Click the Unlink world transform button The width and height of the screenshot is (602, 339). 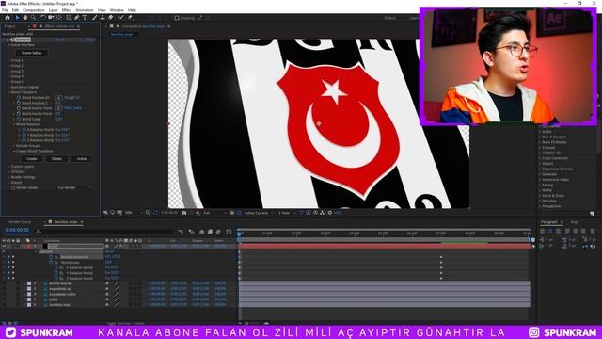tap(82, 159)
